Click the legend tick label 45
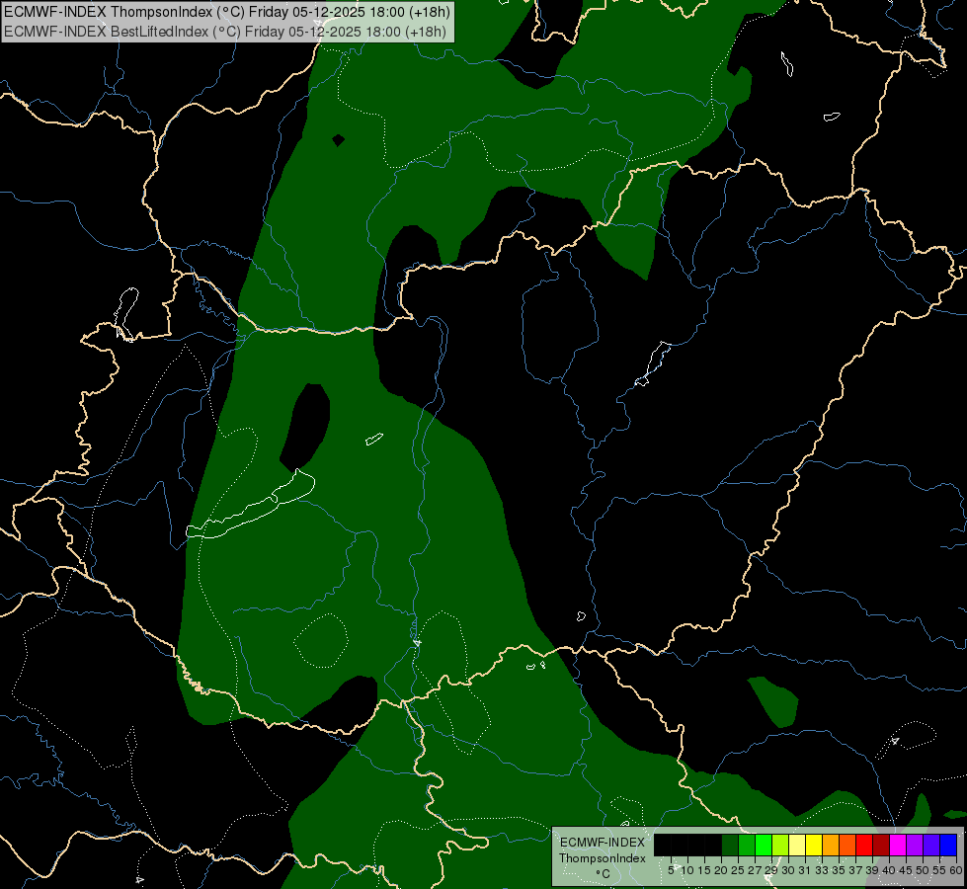Image resolution: width=967 pixels, height=889 pixels. [x=906, y=870]
